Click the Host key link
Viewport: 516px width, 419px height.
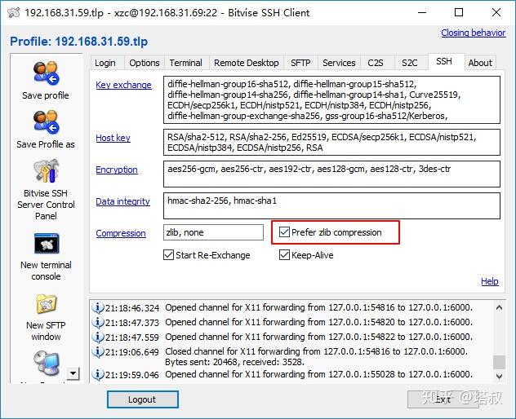coord(113,138)
